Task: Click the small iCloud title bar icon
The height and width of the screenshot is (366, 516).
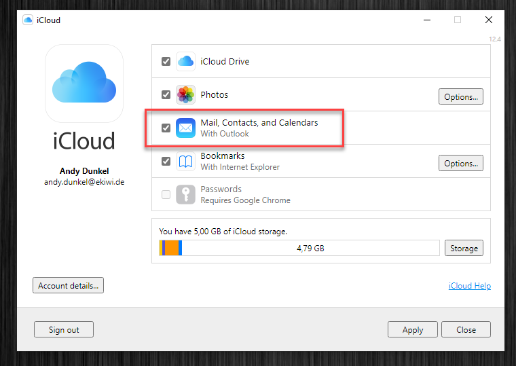Action: 28,20
